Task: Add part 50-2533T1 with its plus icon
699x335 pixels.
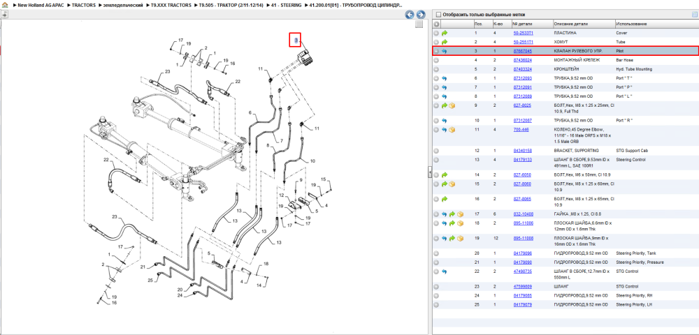Action: (x=436, y=33)
